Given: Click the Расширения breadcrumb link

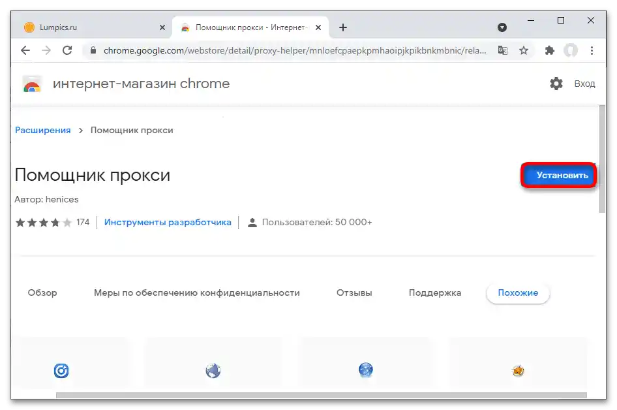Looking at the screenshot, I should (x=43, y=130).
